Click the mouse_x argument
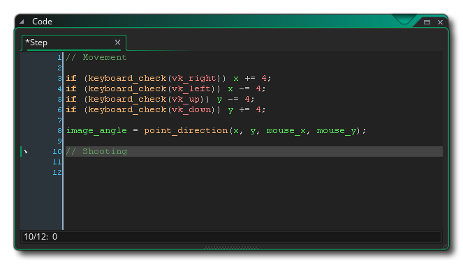The height and width of the screenshot is (264, 463). (286, 130)
